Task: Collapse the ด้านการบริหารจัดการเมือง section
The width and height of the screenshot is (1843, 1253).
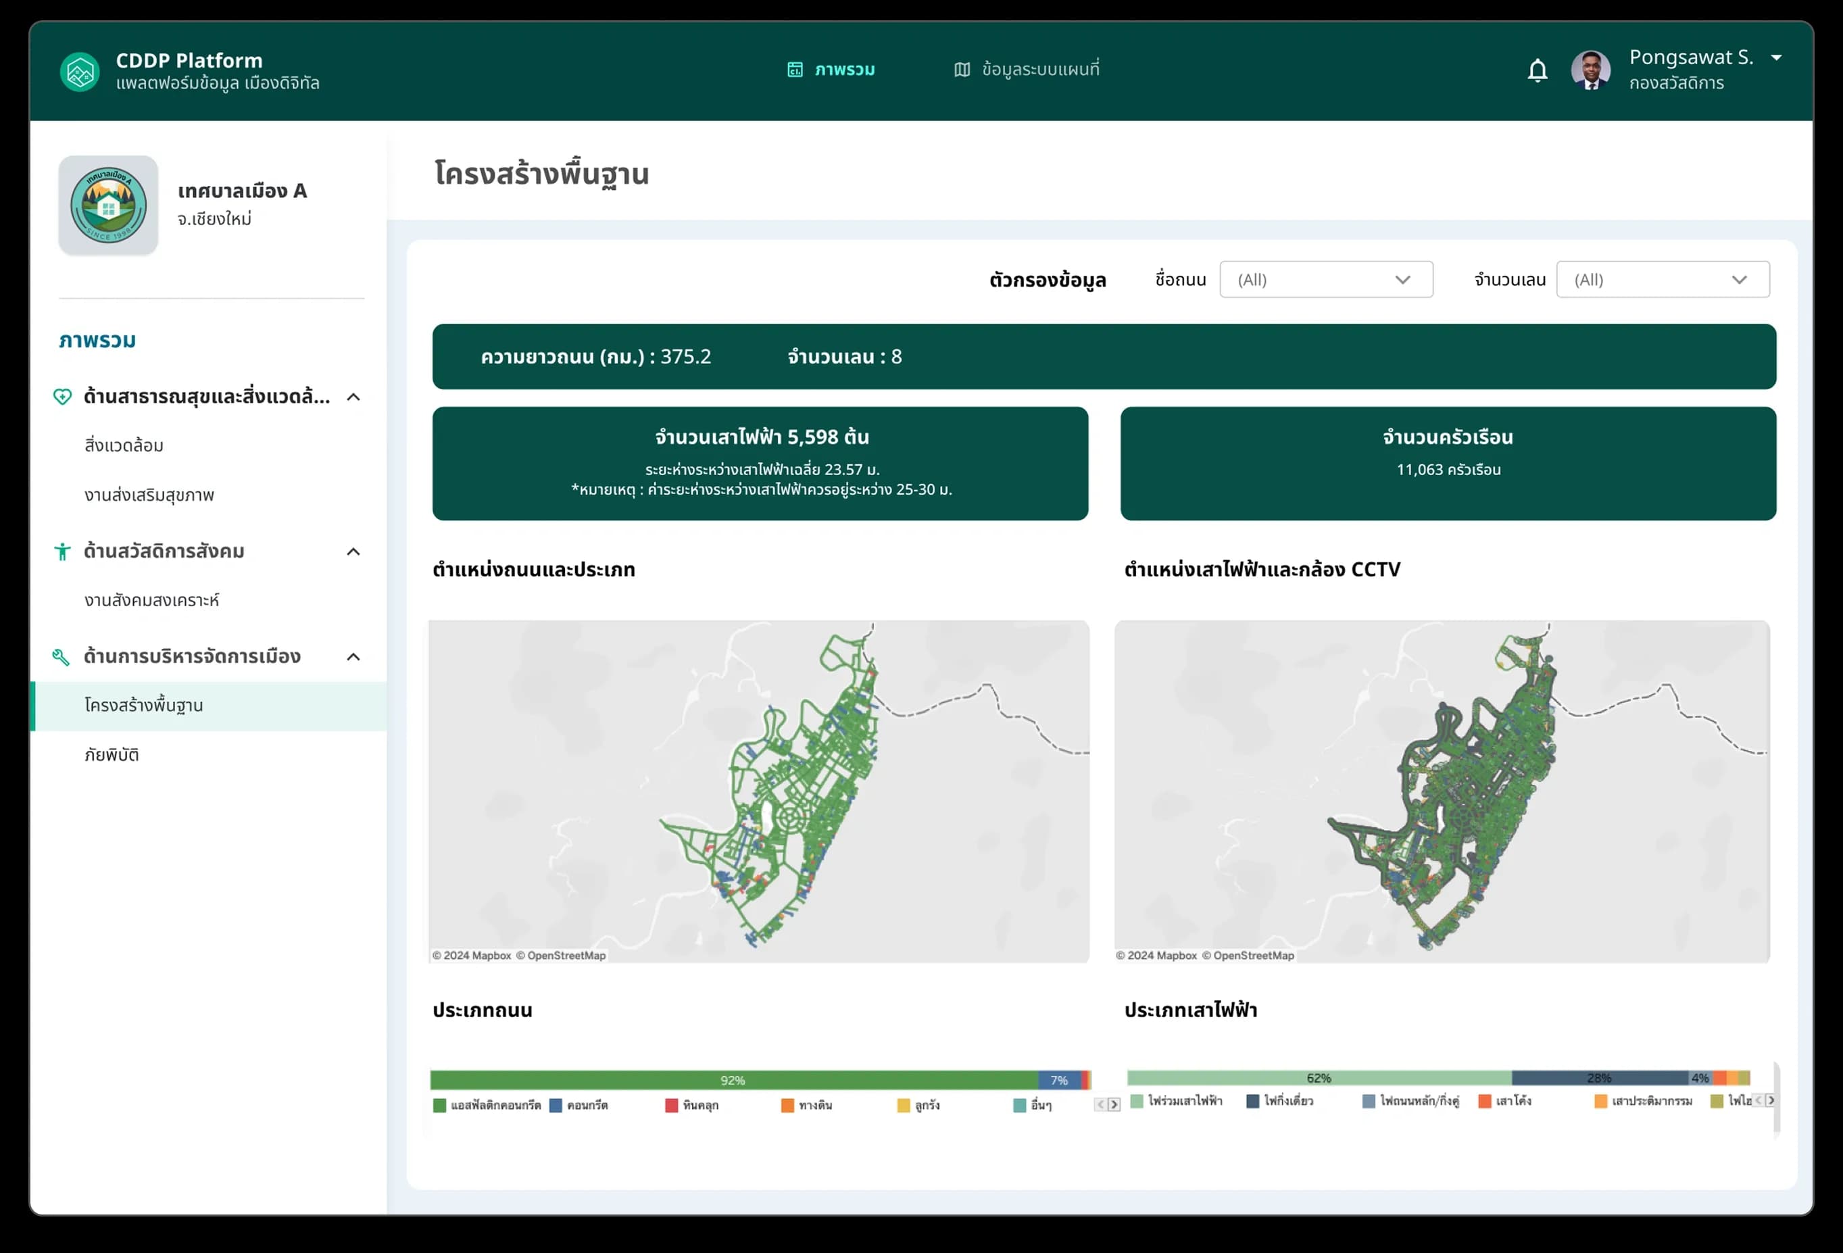Action: tap(353, 657)
